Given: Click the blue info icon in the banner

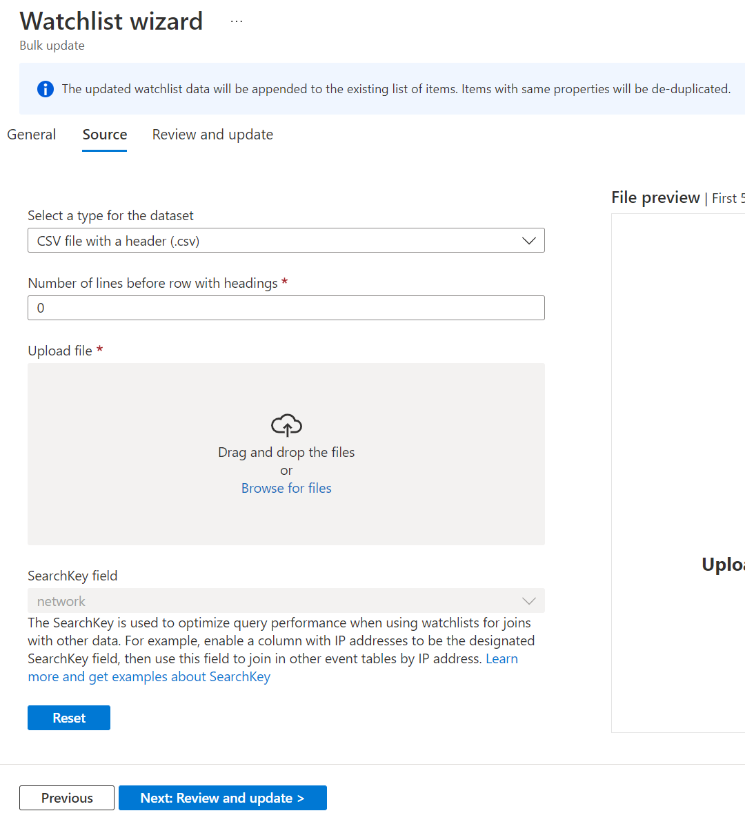Looking at the screenshot, I should coord(45,89).
